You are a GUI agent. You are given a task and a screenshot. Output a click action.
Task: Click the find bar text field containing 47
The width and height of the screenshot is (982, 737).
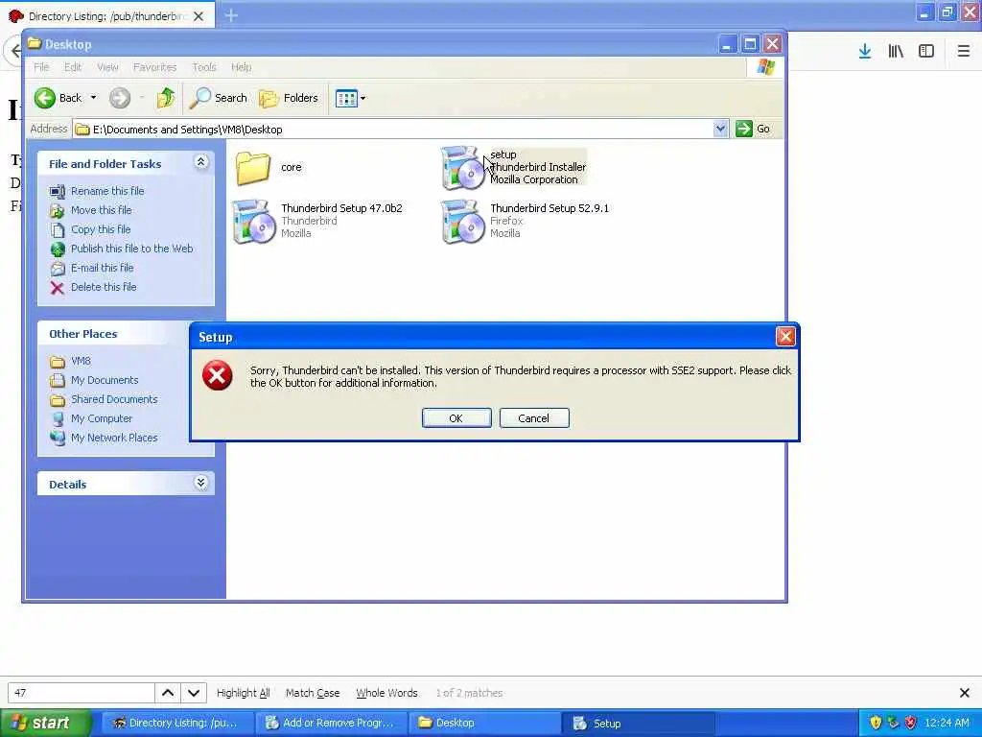[81, 693]
